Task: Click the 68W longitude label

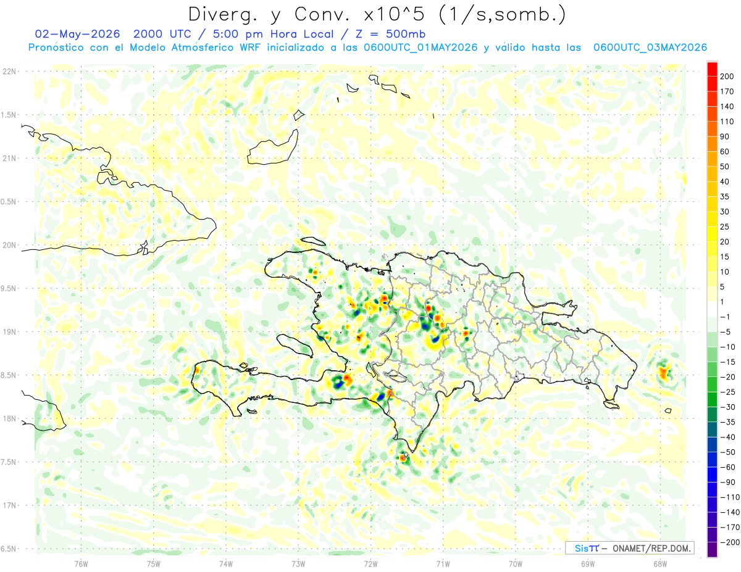Action: (x=659, y=564)
